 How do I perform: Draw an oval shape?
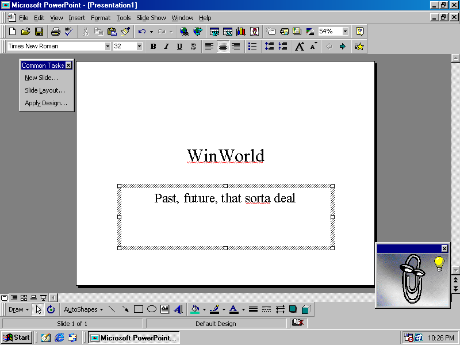(x=152, y=309)
